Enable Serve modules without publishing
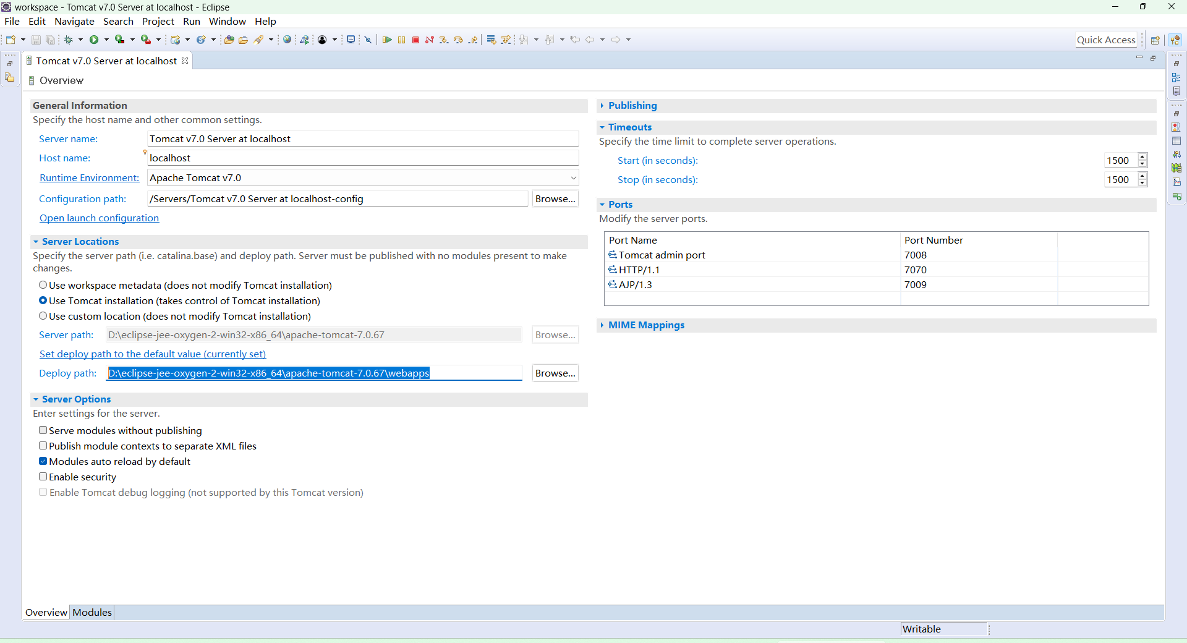 [43, 430]
